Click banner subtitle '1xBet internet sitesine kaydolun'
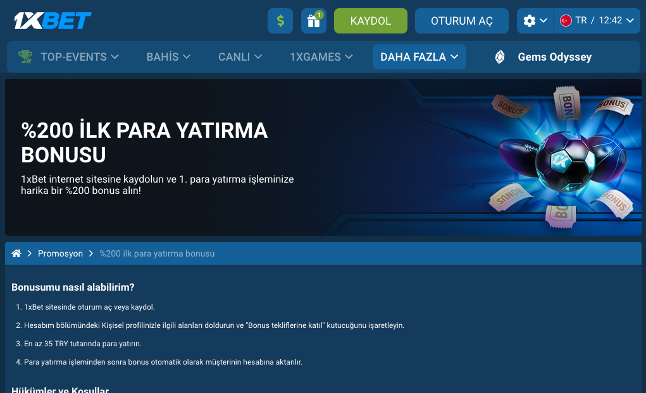Viewport: 646px width, 393px height. (158, 184)
